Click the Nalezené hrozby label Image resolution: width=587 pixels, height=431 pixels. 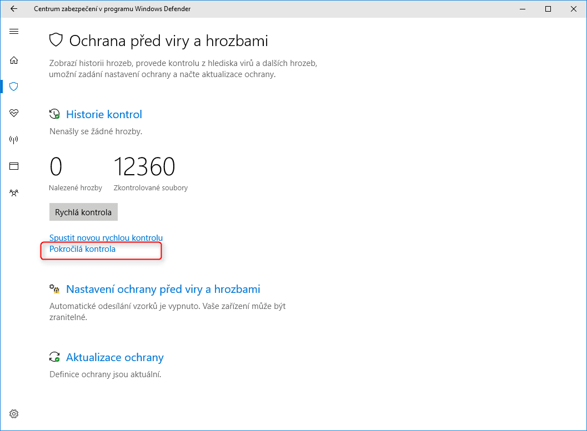[x=76, y=187]
